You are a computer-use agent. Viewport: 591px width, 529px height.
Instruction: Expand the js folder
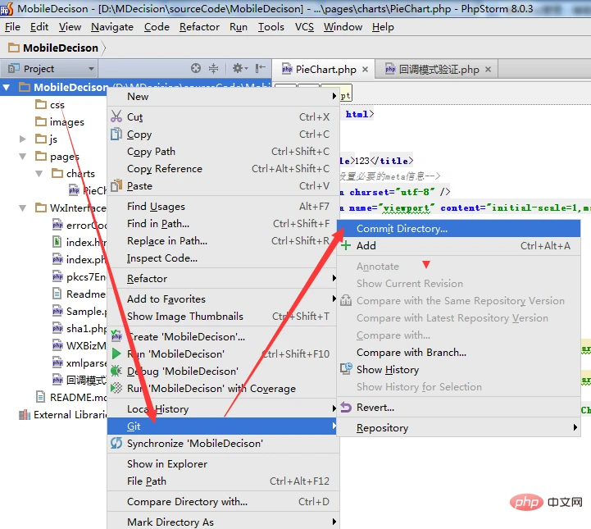[23, 139]
